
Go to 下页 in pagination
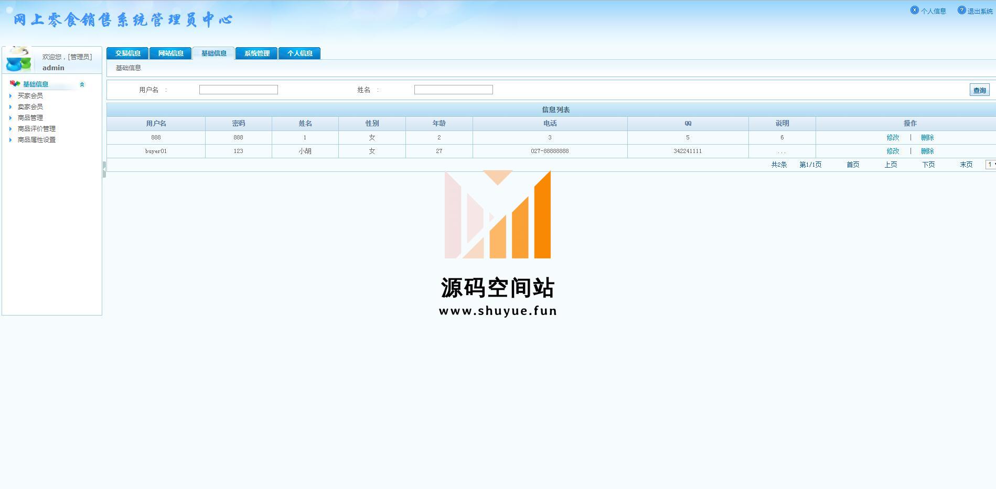coord(928,165)
